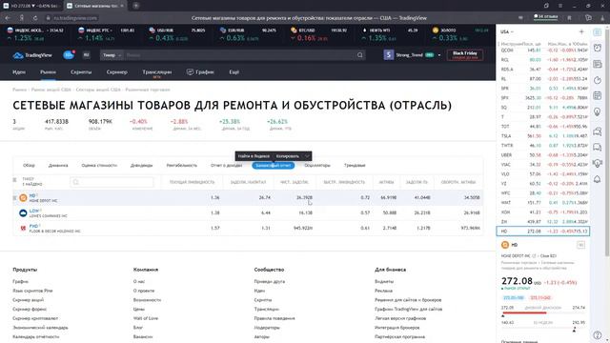Open the Wall of Love footer link

146,318
